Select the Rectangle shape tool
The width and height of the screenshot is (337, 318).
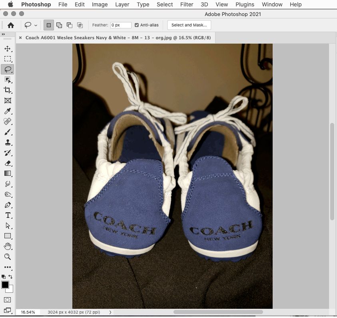(x=8, y=236)
